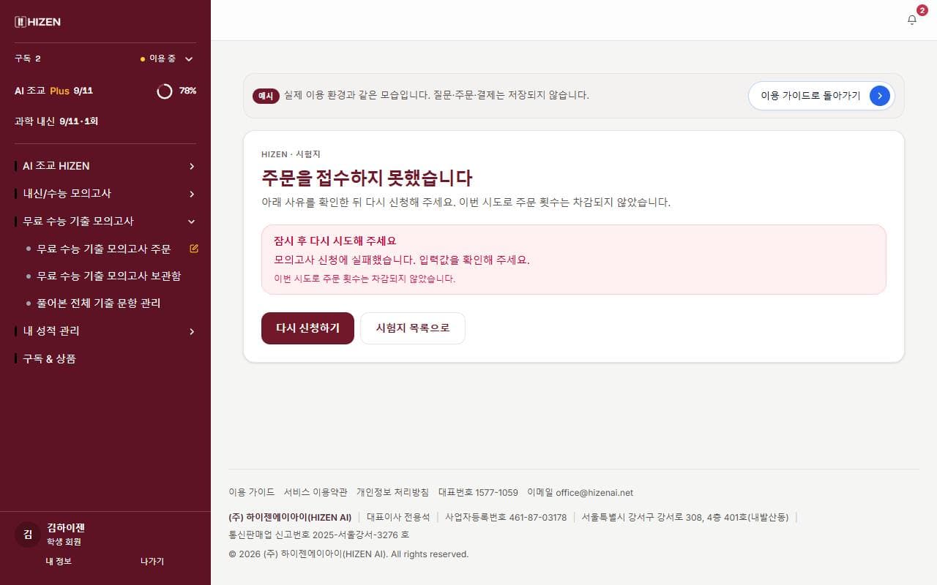Click the 시험지 목록으로 button
The image size is (937, 585).
tap(413, 328)
